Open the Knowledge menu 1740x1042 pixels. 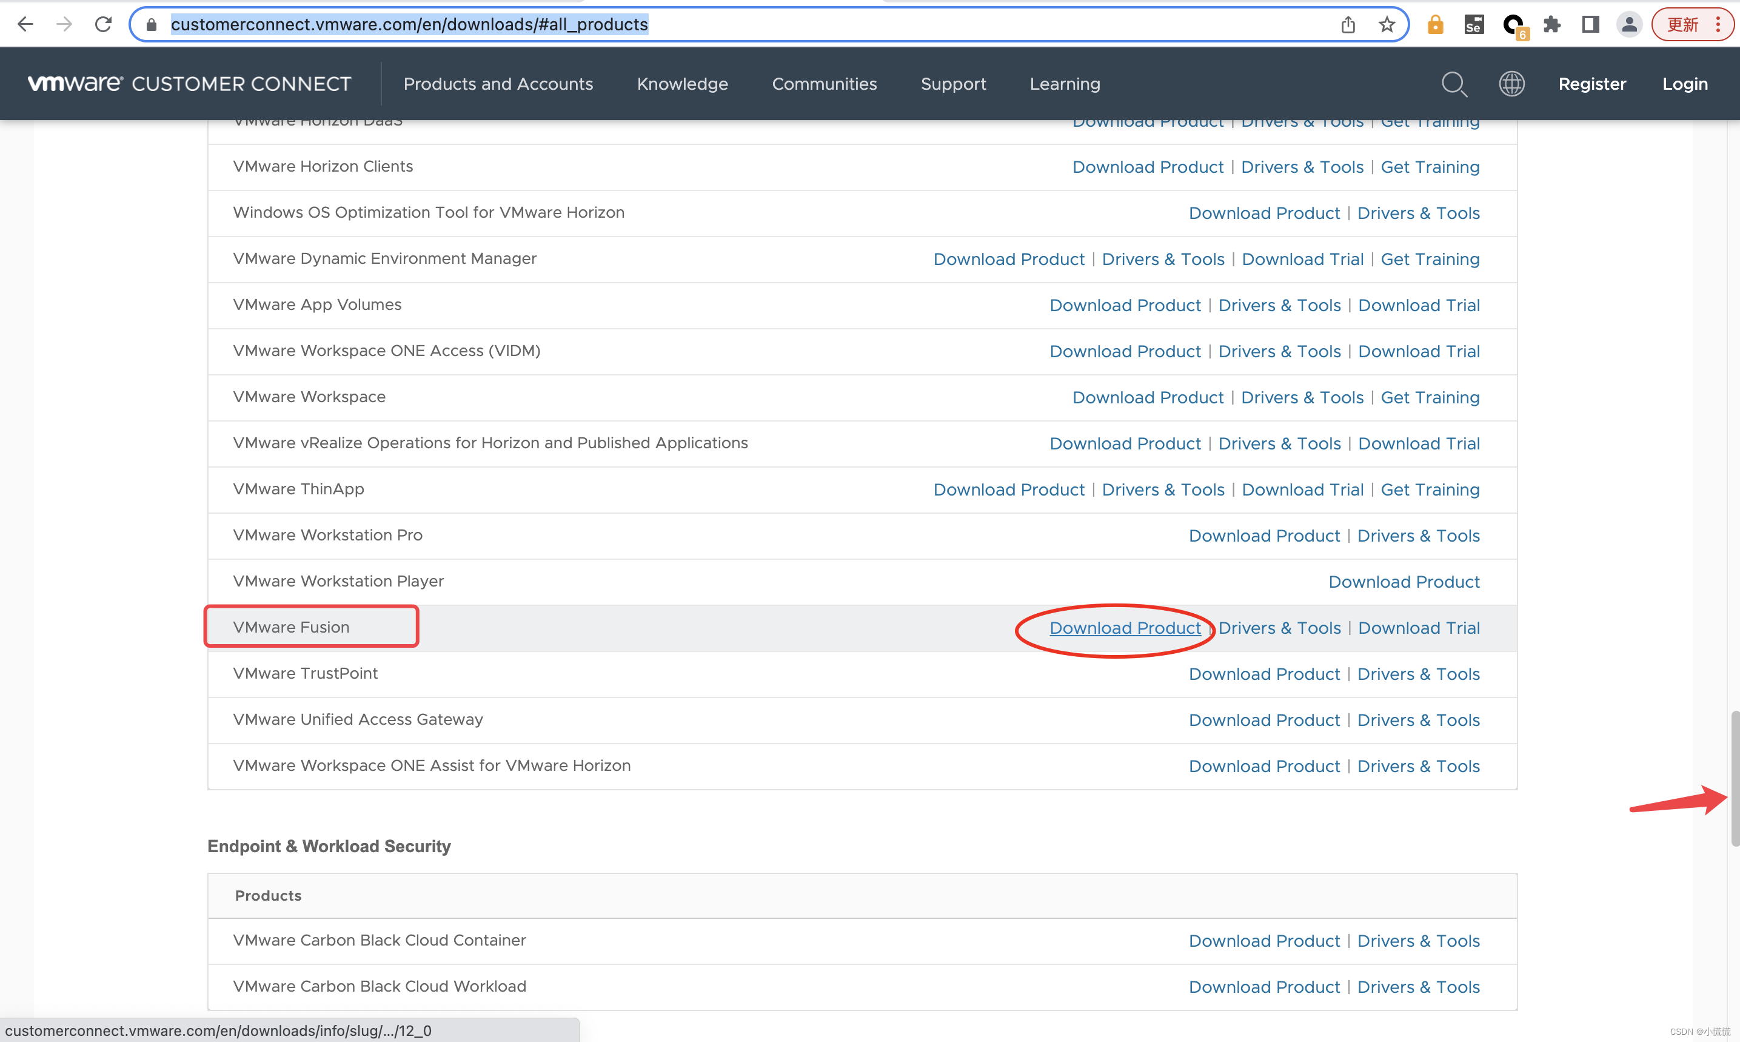coord(682,84)
